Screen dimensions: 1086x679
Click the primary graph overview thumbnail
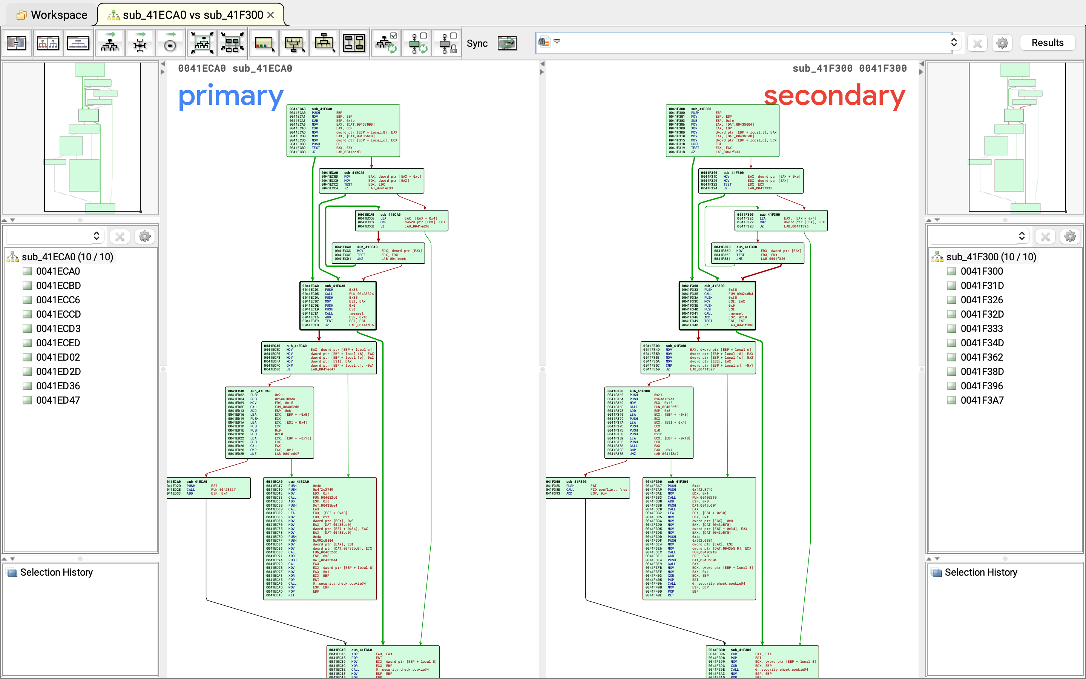80,137
